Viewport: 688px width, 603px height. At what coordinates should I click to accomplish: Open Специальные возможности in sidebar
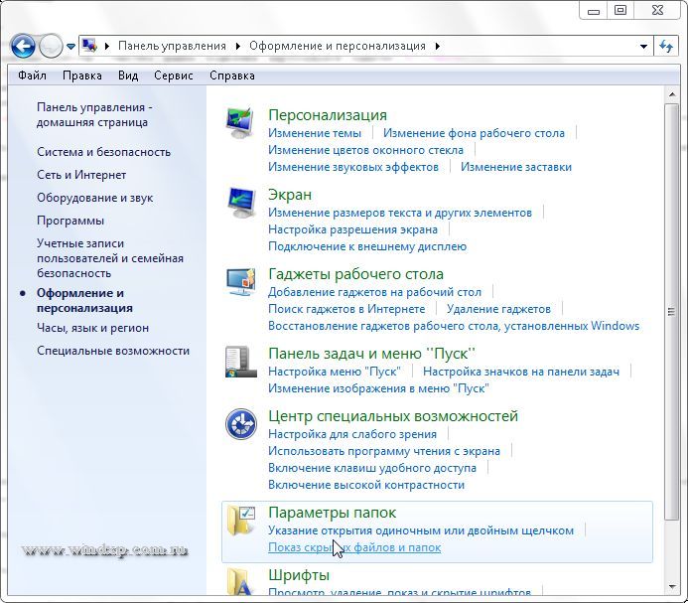[x=113, y=351]
